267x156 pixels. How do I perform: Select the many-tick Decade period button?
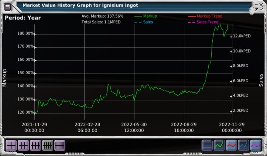[60, 145]
